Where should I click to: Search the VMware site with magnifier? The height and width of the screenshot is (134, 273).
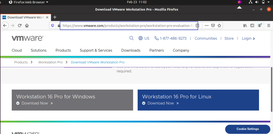131,38
